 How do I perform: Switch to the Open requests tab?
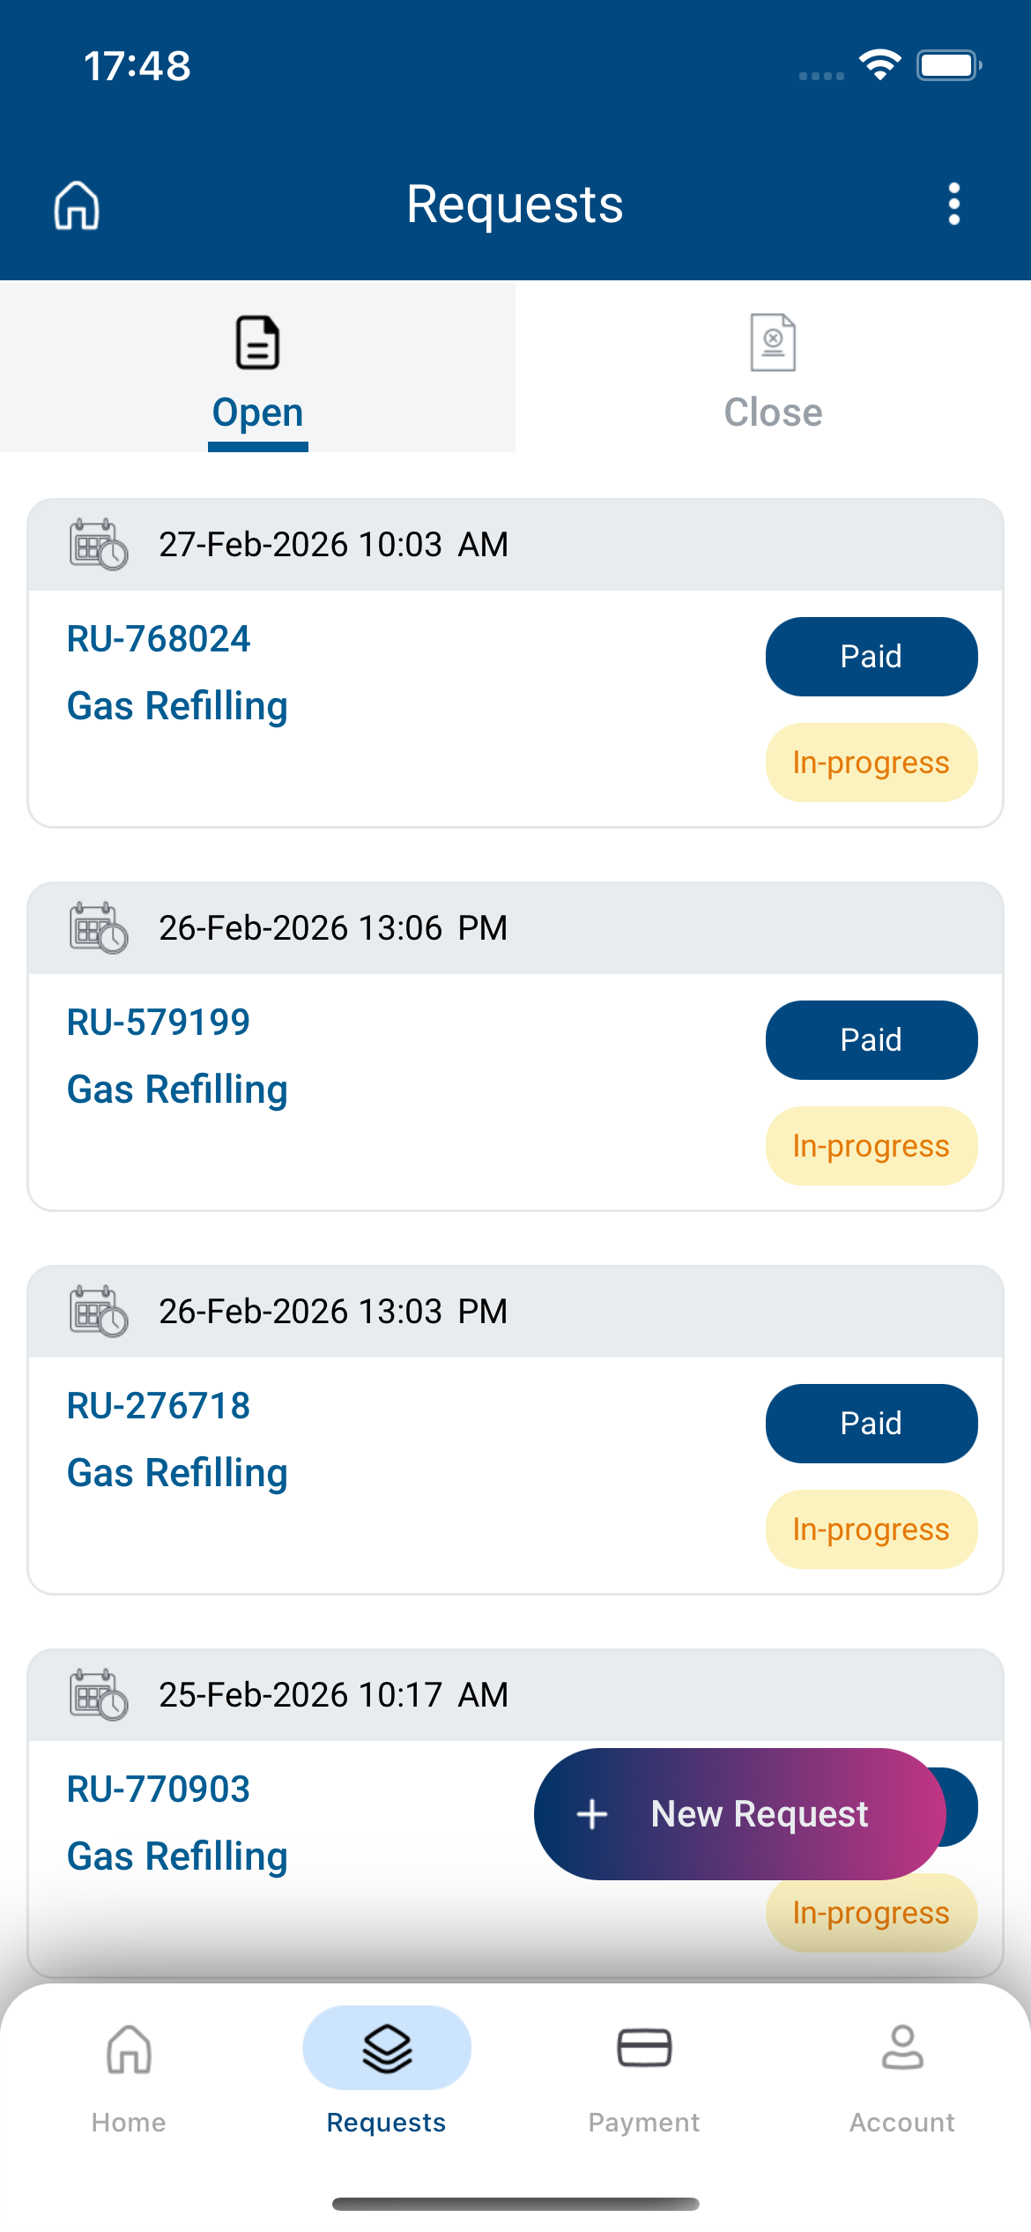[x=257, y=370]
